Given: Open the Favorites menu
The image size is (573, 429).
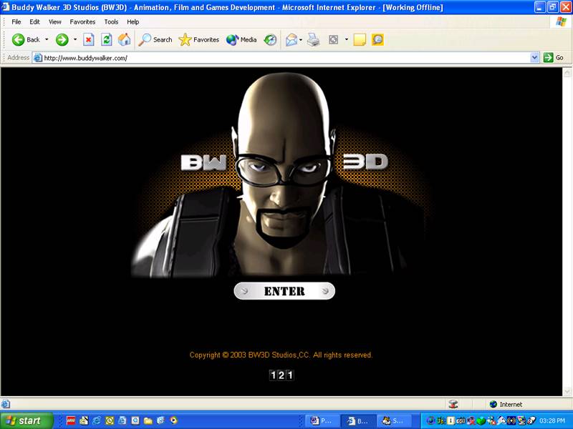Looking at the screenshot, I should tap(82, 22).
